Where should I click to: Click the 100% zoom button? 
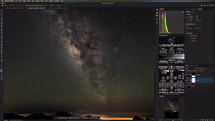pos(46,5)
